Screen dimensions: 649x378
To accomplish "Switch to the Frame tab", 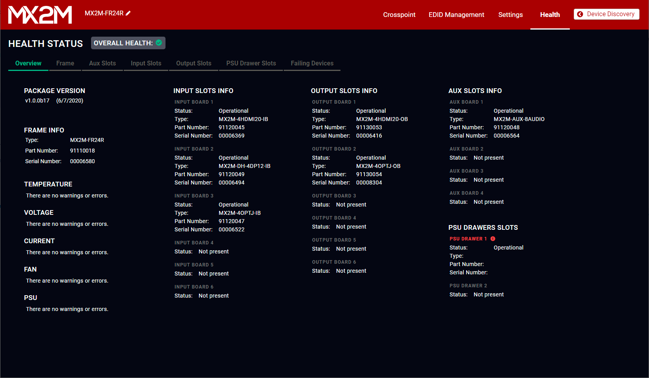I will [x=65, y=63].
